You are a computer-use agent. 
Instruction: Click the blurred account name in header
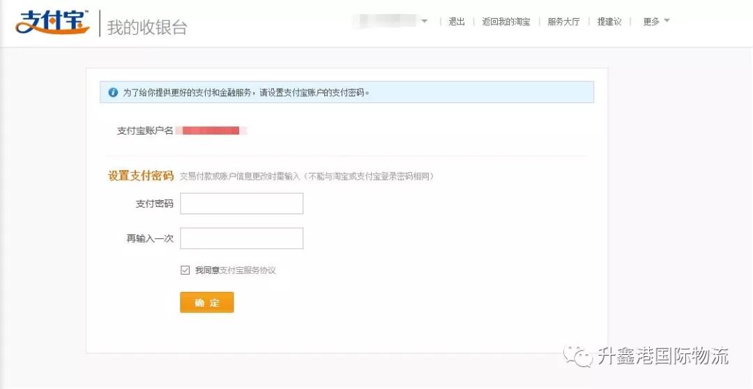pos(384,21)
